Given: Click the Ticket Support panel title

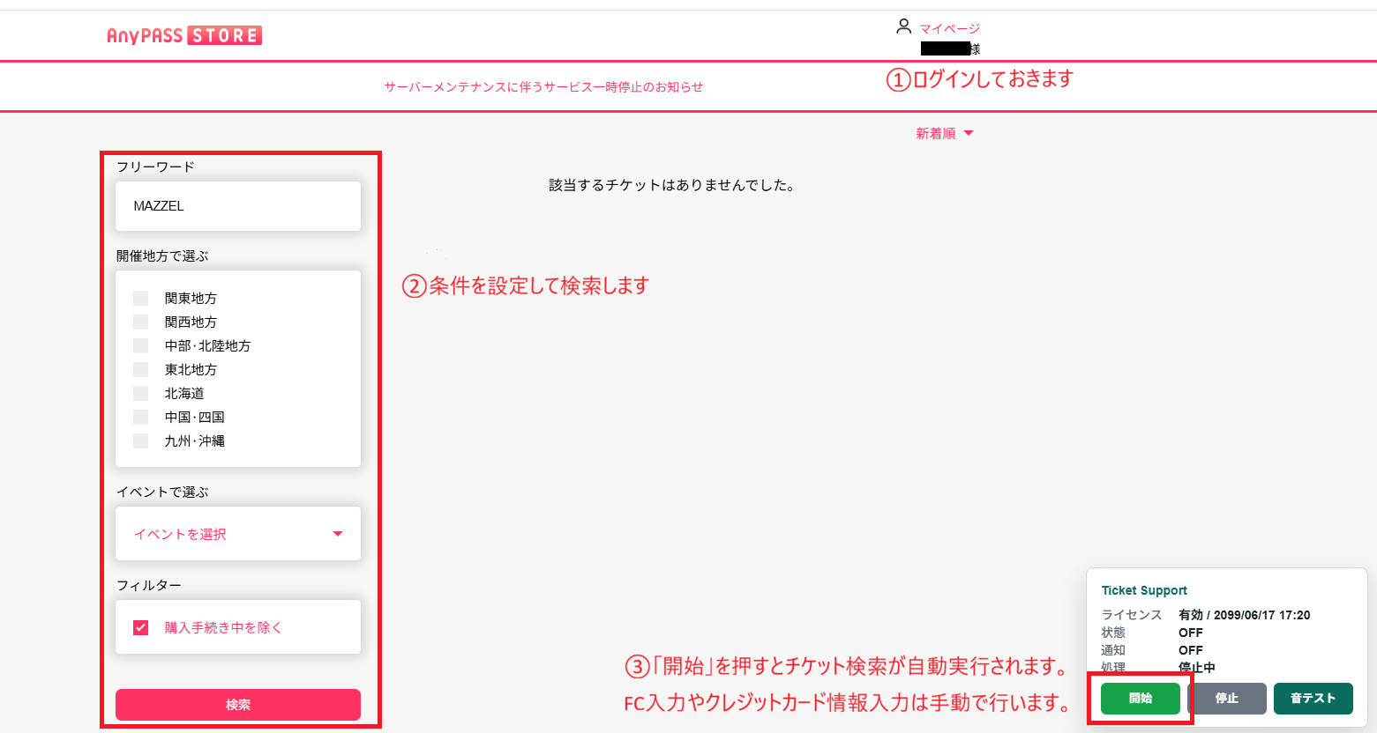Looking at the screenshot, I should (1144, 590).
